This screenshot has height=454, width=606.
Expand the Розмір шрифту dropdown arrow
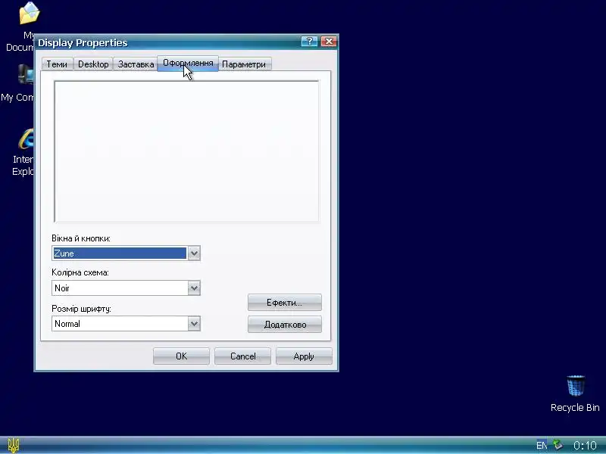click(x=194, y=323)
